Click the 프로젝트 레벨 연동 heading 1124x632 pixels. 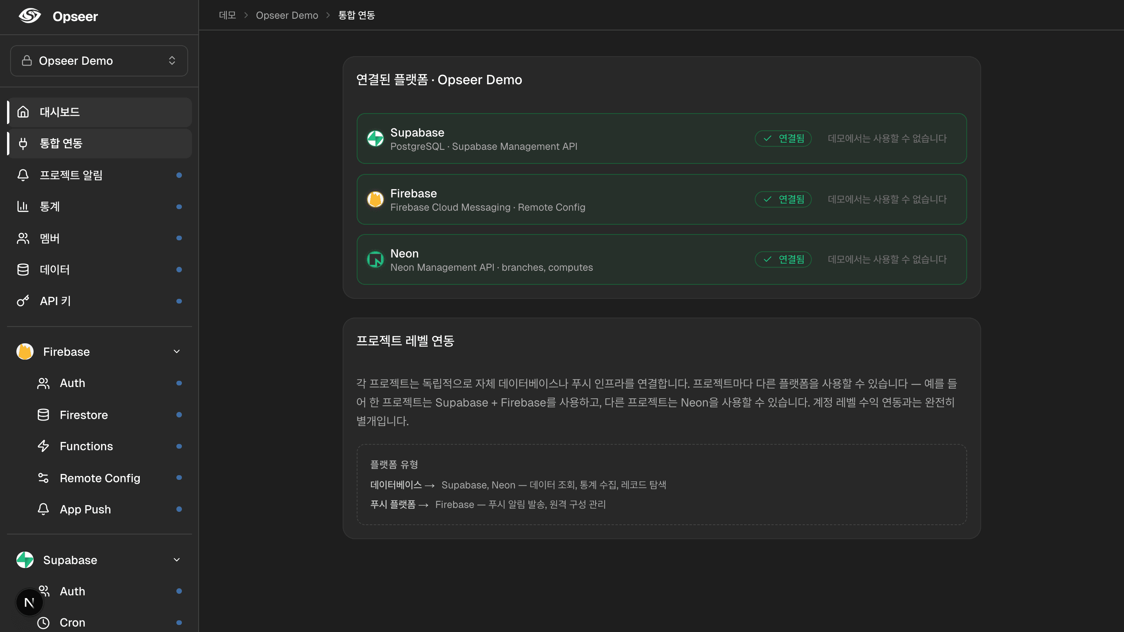pyautogui.click(x=405, y=341)
